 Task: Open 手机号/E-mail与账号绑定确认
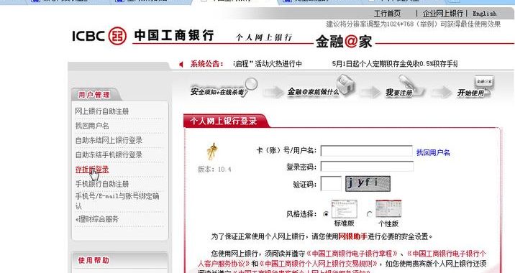117,201
